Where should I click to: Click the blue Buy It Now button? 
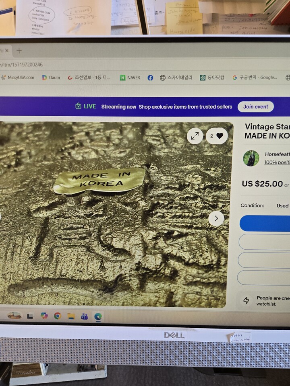(x=265, y=223)
